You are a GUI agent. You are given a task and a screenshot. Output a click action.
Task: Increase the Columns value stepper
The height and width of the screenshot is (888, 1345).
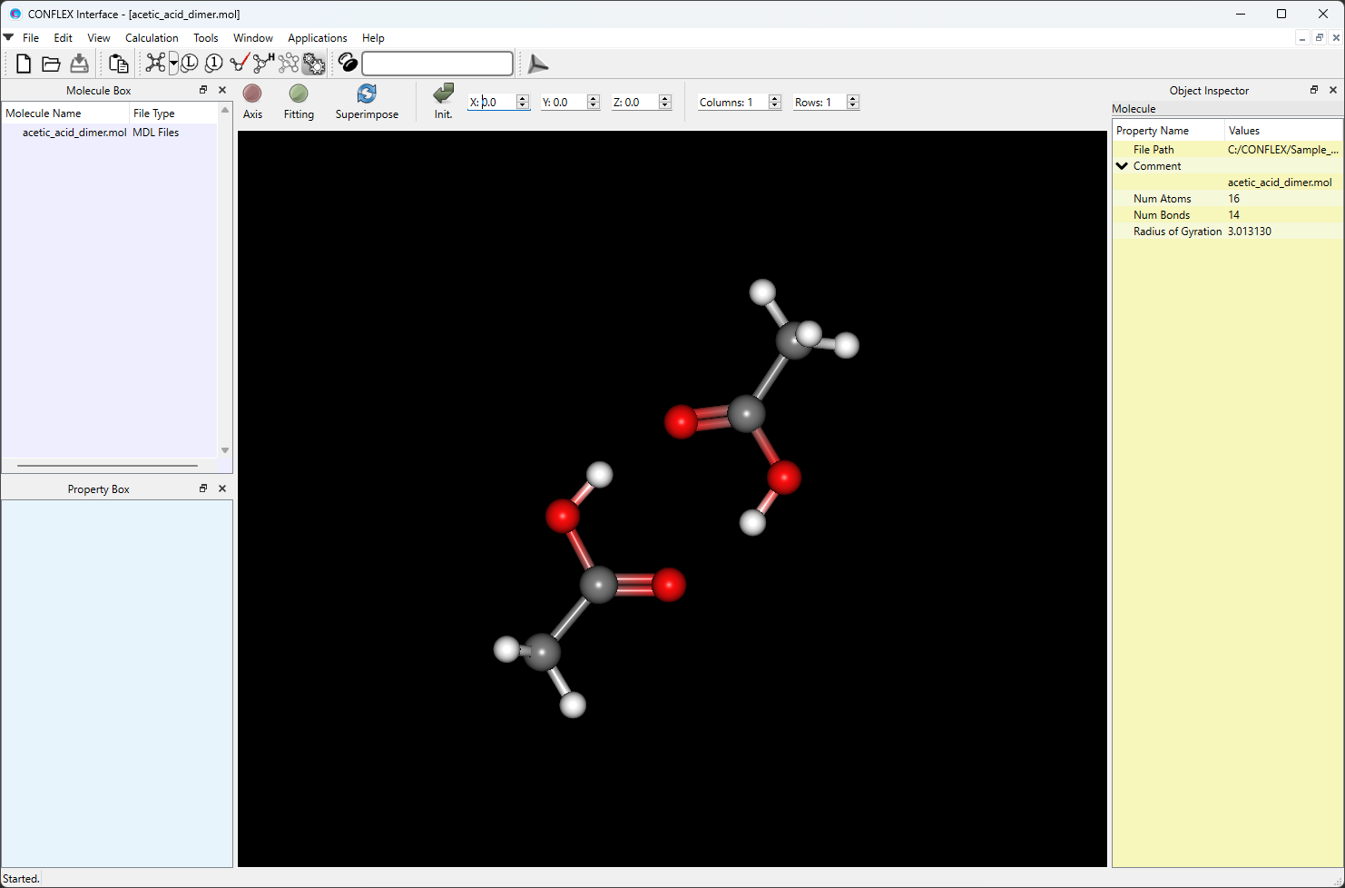coord(774,97)
